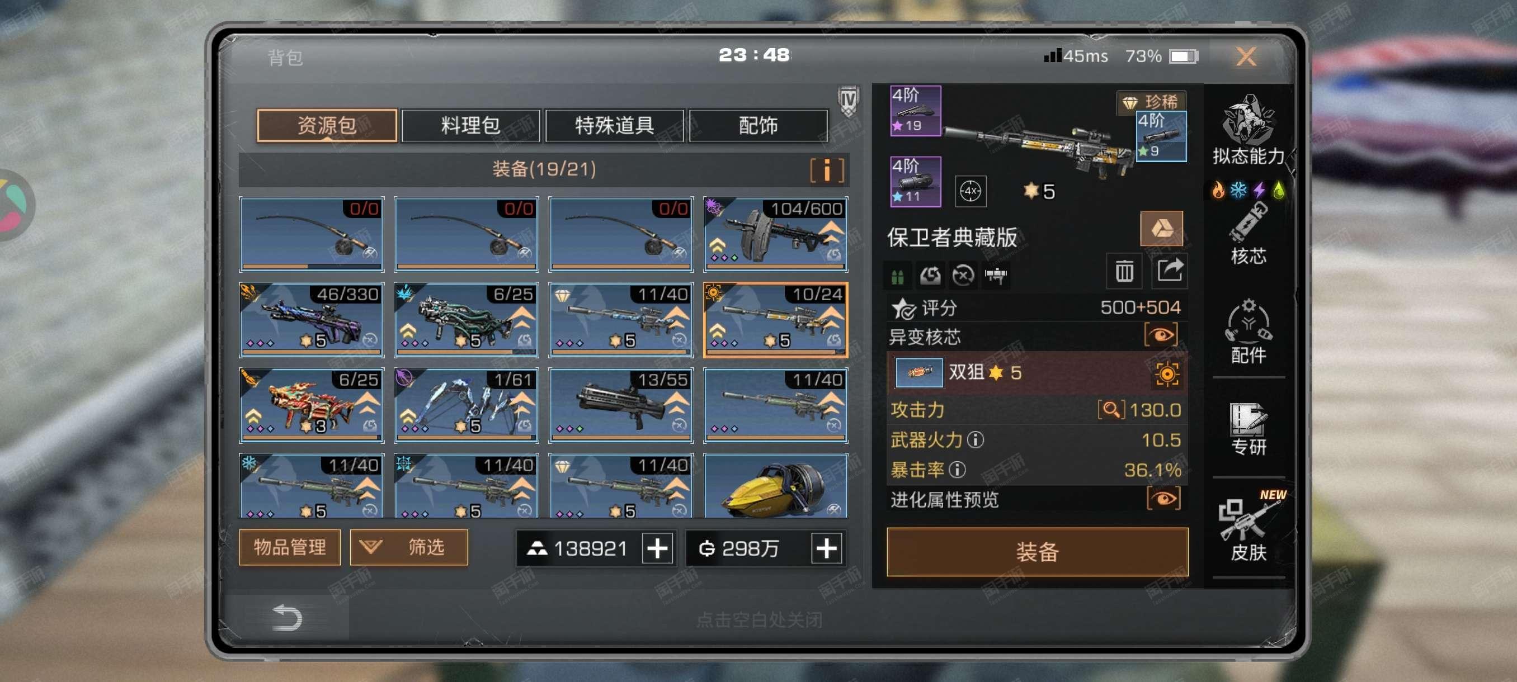Toggle the 双狙 core target icon

coord(1167,373)
